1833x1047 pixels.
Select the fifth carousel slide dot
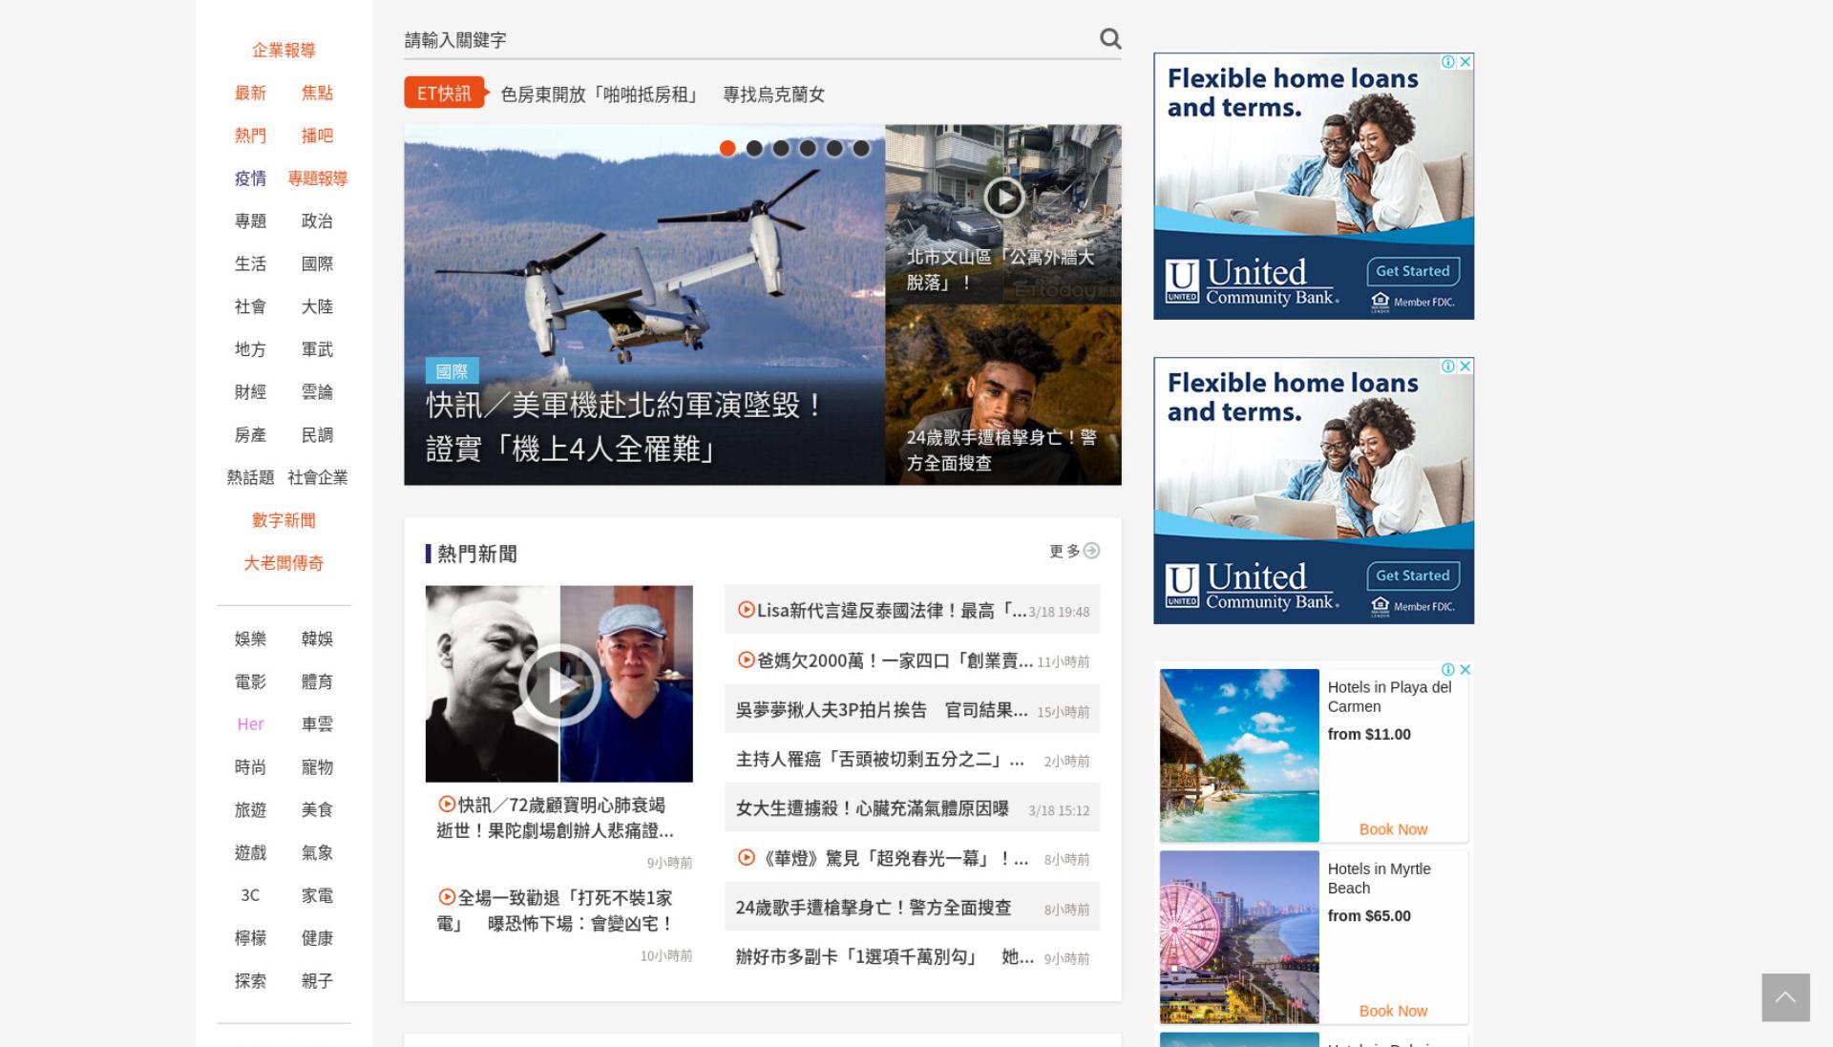pos(834,148)
